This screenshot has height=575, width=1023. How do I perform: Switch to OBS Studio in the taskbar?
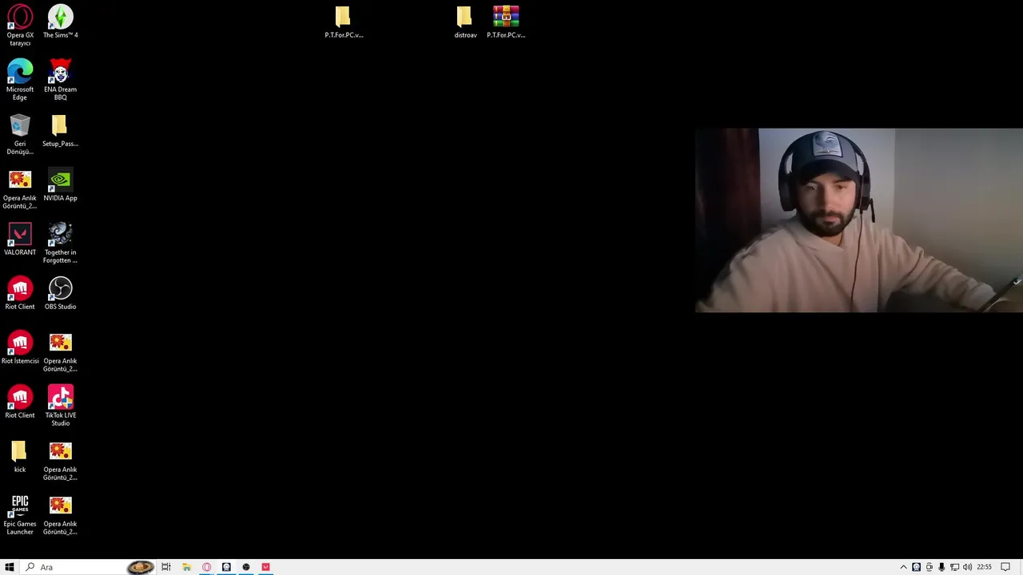pyautogui.click(x=246, y=567)
